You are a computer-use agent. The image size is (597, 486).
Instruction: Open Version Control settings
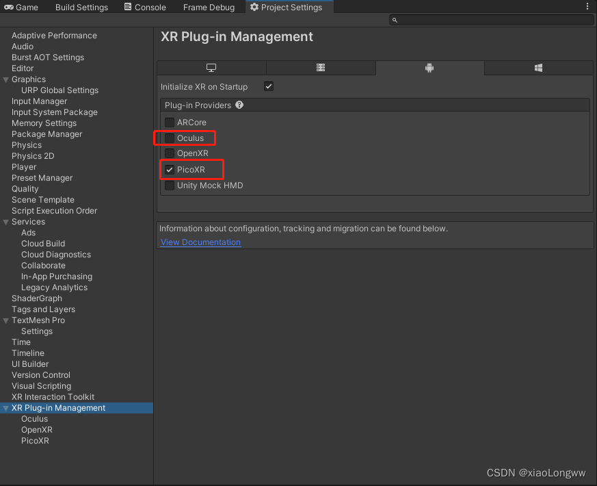tap(41, 376)
